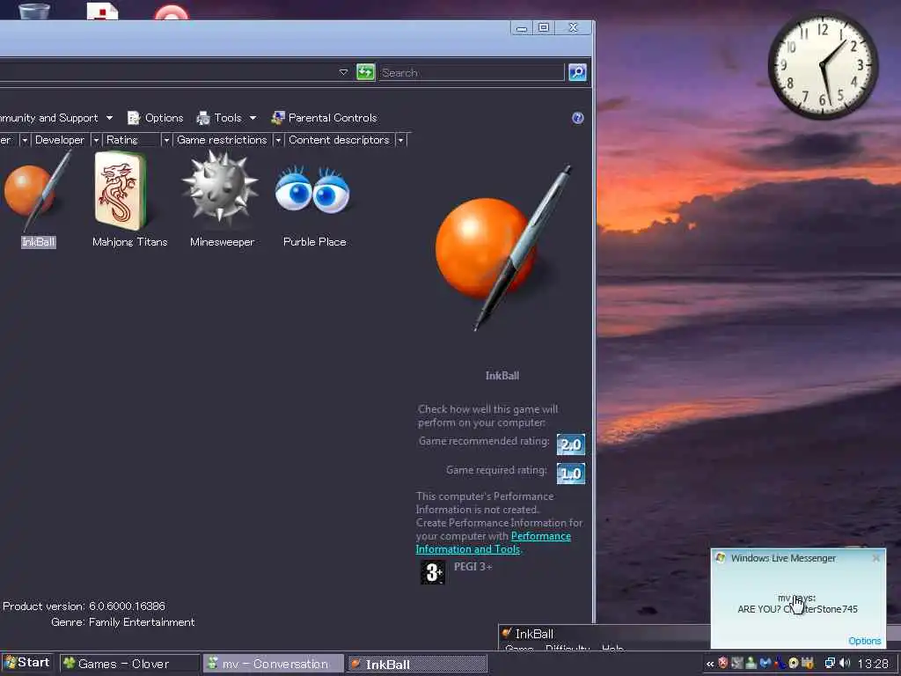Sort by the Content descriptors column header
The width and height of the screenshot is (901, 676).
pos(339,140)
